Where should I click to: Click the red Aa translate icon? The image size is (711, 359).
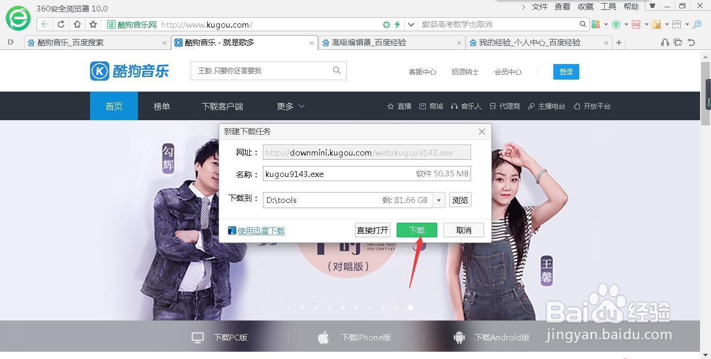[x=636, y=24]
